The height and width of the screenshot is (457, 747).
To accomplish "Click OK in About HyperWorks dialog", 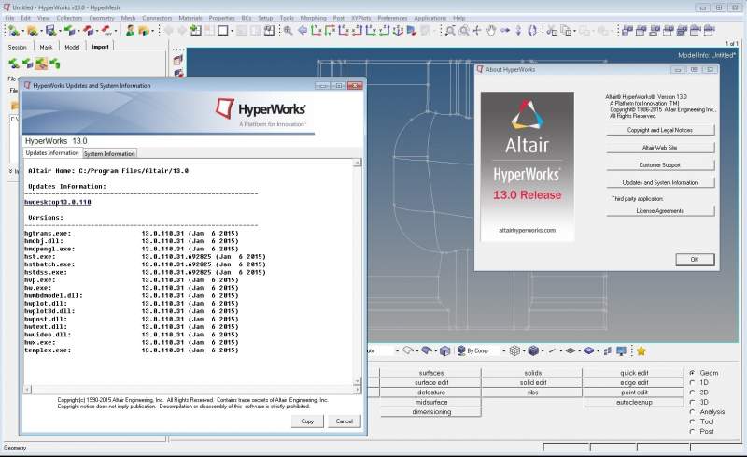I will pyautogui.click(x=694, y=259).
